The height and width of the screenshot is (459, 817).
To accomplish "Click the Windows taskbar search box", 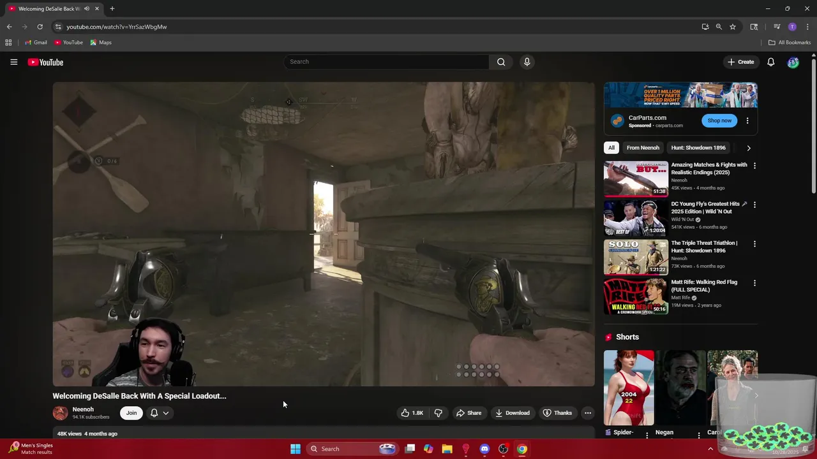I will coord(352,449).
